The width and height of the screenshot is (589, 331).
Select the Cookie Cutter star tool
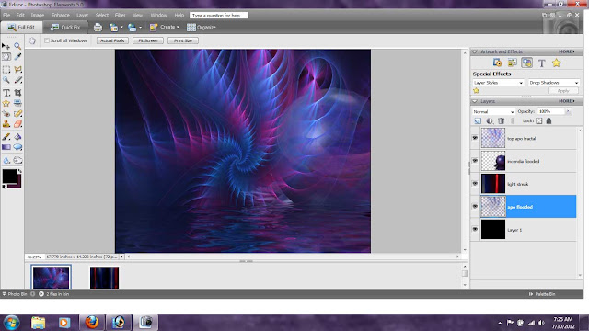pos(6,103)
